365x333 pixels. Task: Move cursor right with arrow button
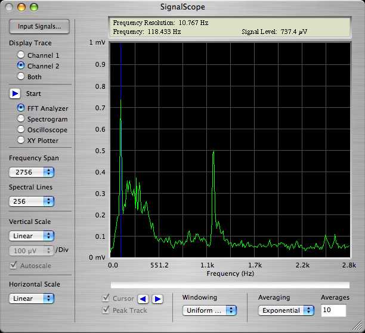click(x=157, y=299)
